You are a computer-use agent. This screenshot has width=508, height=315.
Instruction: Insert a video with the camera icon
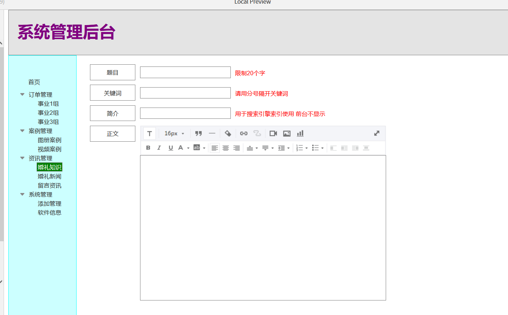pos(273,133)
